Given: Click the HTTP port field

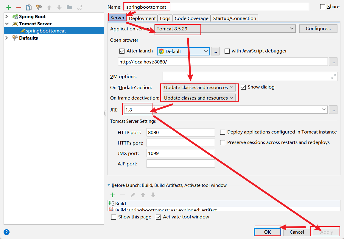Looking at the screenshot, I should (x=180, y=132).
